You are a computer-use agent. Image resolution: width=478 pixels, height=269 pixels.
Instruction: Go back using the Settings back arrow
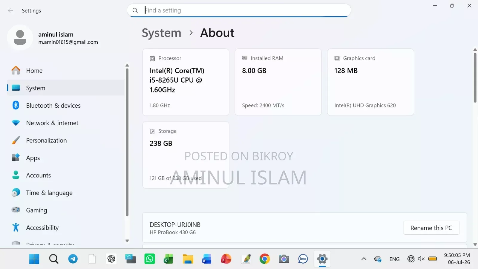[10, 10]
